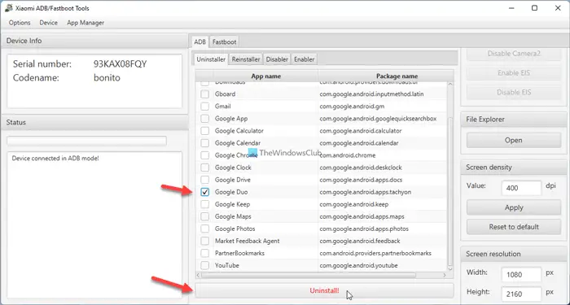Click the screen resolution Width field
Image resolution: width=570 pixels, height=305 pixels.
pos(521,275)
